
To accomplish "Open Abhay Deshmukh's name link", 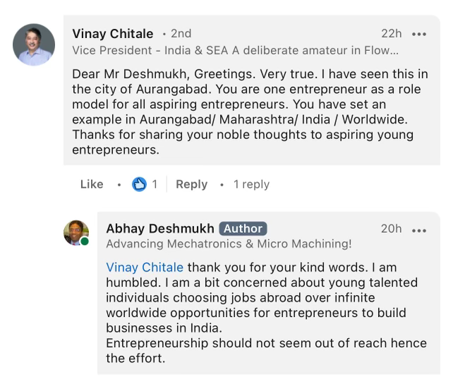I will coord(159,229).
